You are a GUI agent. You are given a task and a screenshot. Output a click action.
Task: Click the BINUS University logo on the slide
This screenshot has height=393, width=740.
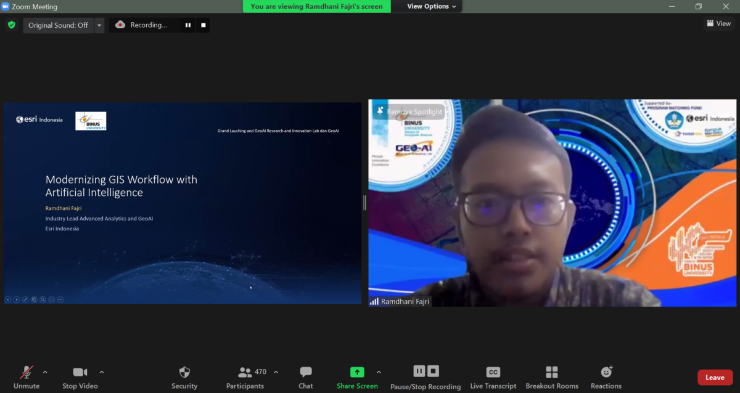click(91, 121)
